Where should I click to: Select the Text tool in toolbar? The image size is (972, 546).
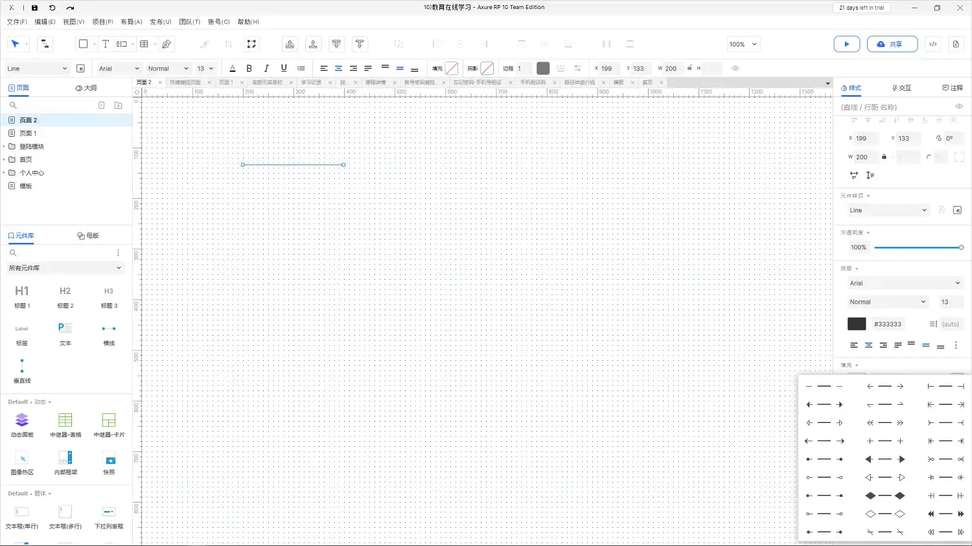click(x=106, y=44)
